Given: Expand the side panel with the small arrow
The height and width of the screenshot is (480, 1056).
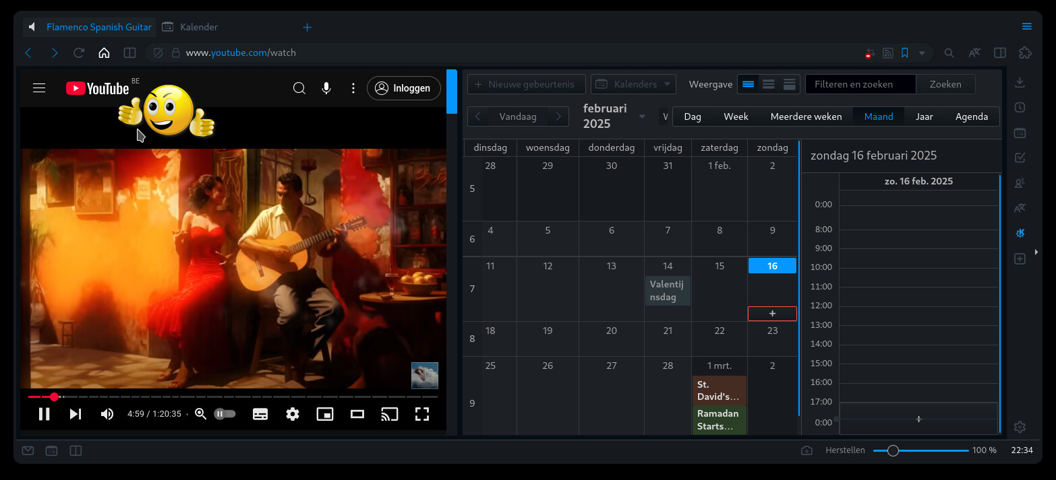Looking at the screenshot, I should 1036,252.
